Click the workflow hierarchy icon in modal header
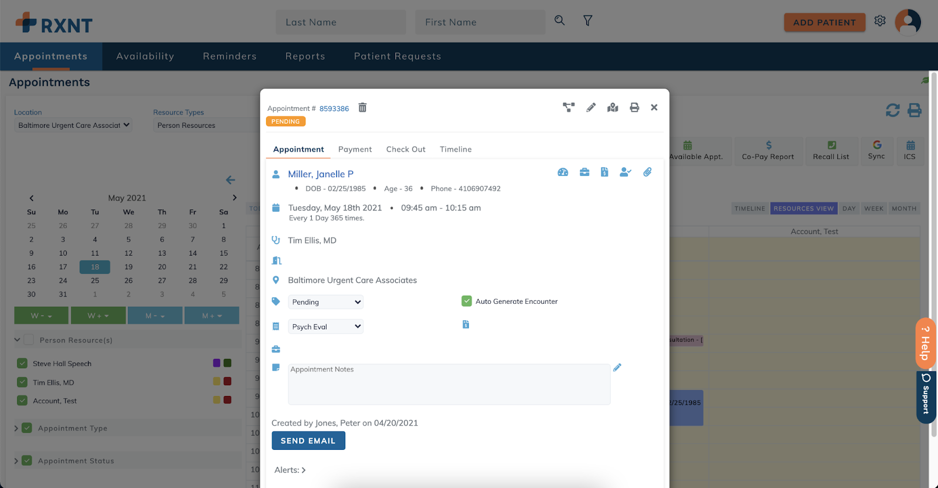The image size is (938, 488). (x=569, y=107)
